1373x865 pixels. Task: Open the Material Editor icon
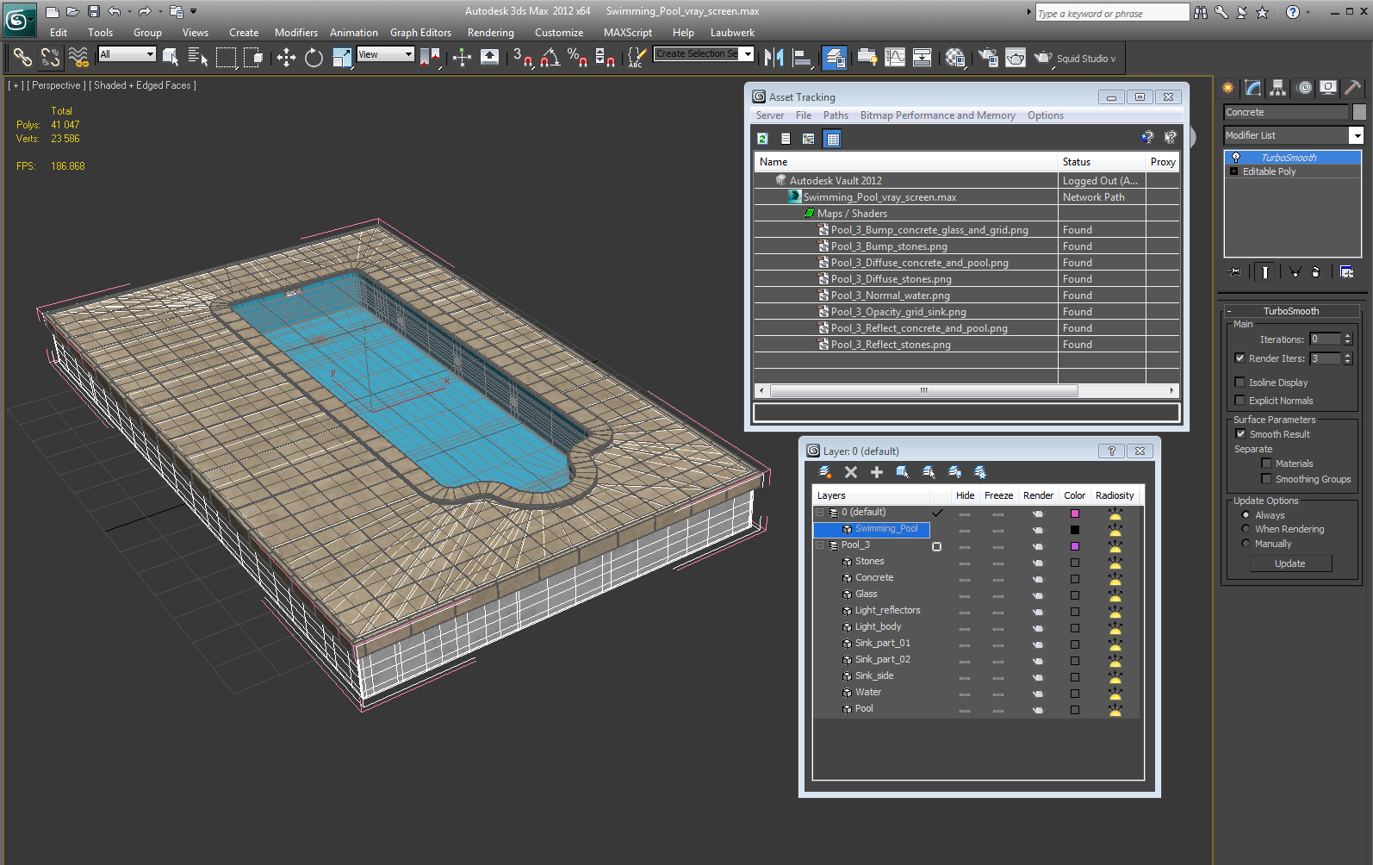(955, 58)
